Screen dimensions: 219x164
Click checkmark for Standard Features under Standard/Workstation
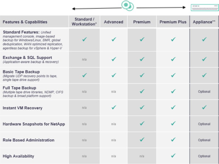(x=85, y=39)
